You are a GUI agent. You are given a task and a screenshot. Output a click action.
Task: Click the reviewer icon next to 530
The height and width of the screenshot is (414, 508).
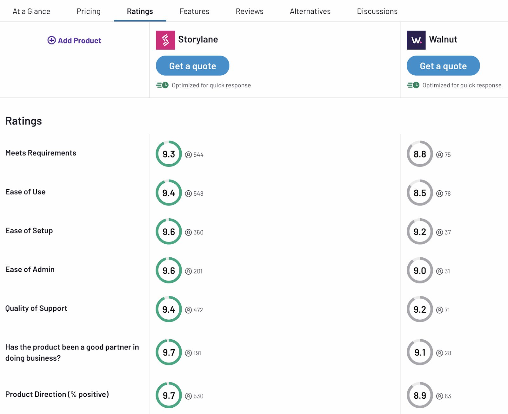(189, 396)
